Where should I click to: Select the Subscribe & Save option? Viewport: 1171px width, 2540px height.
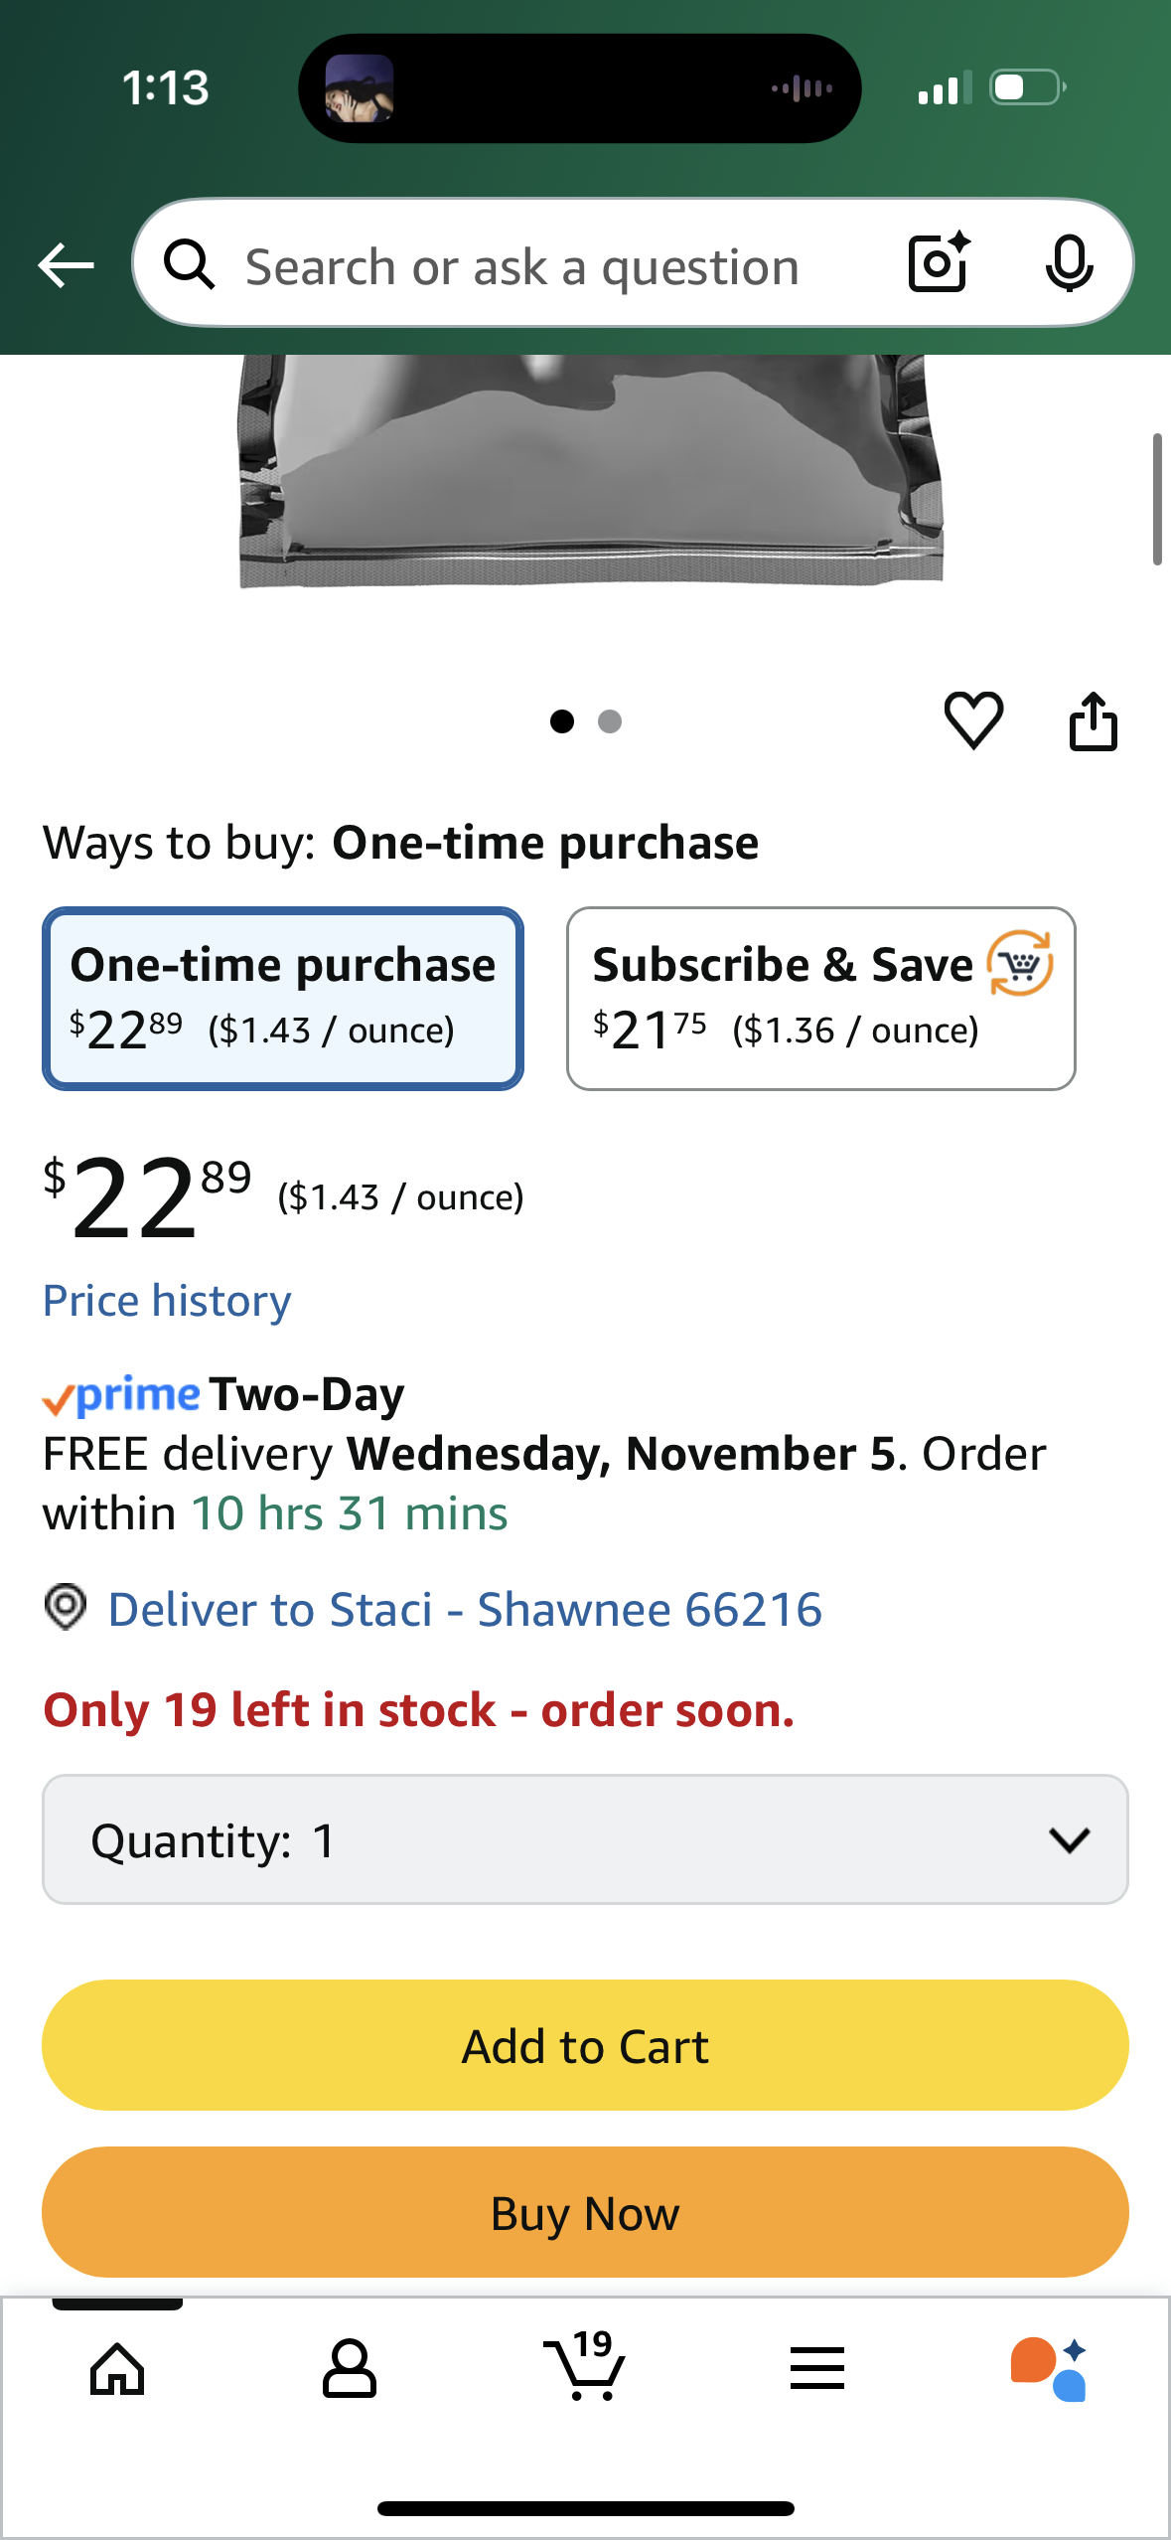point(820,998)
